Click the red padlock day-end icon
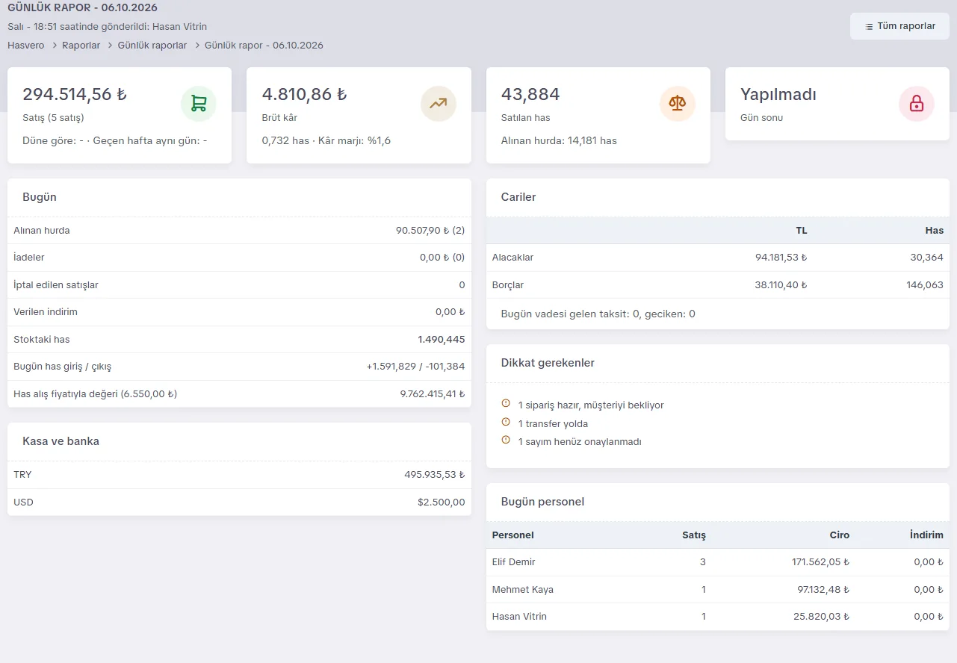The width and height of the screenshot is (957, 663). [x=917, y=104]
